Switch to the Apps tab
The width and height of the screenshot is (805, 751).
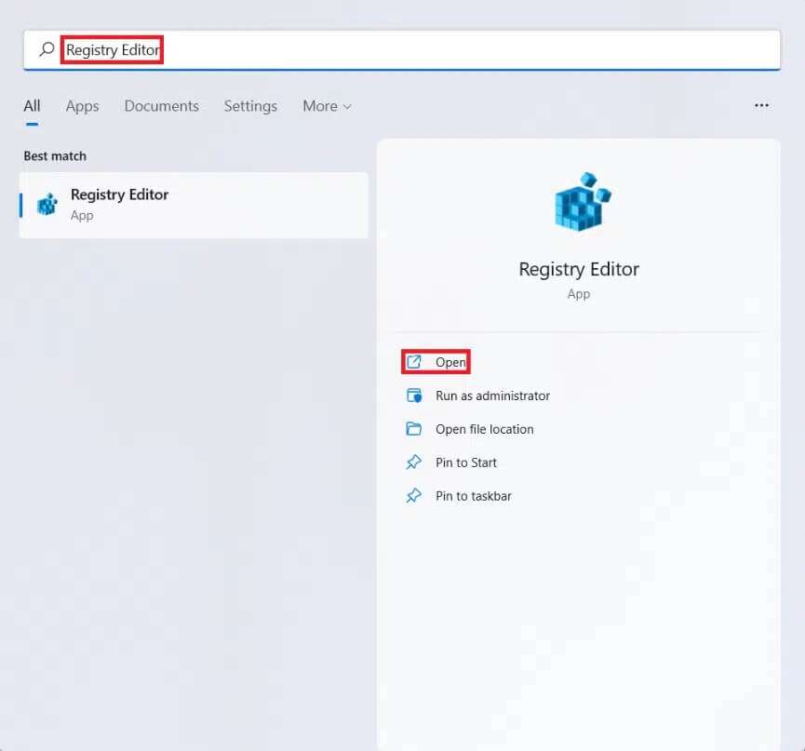pos(82,106)
